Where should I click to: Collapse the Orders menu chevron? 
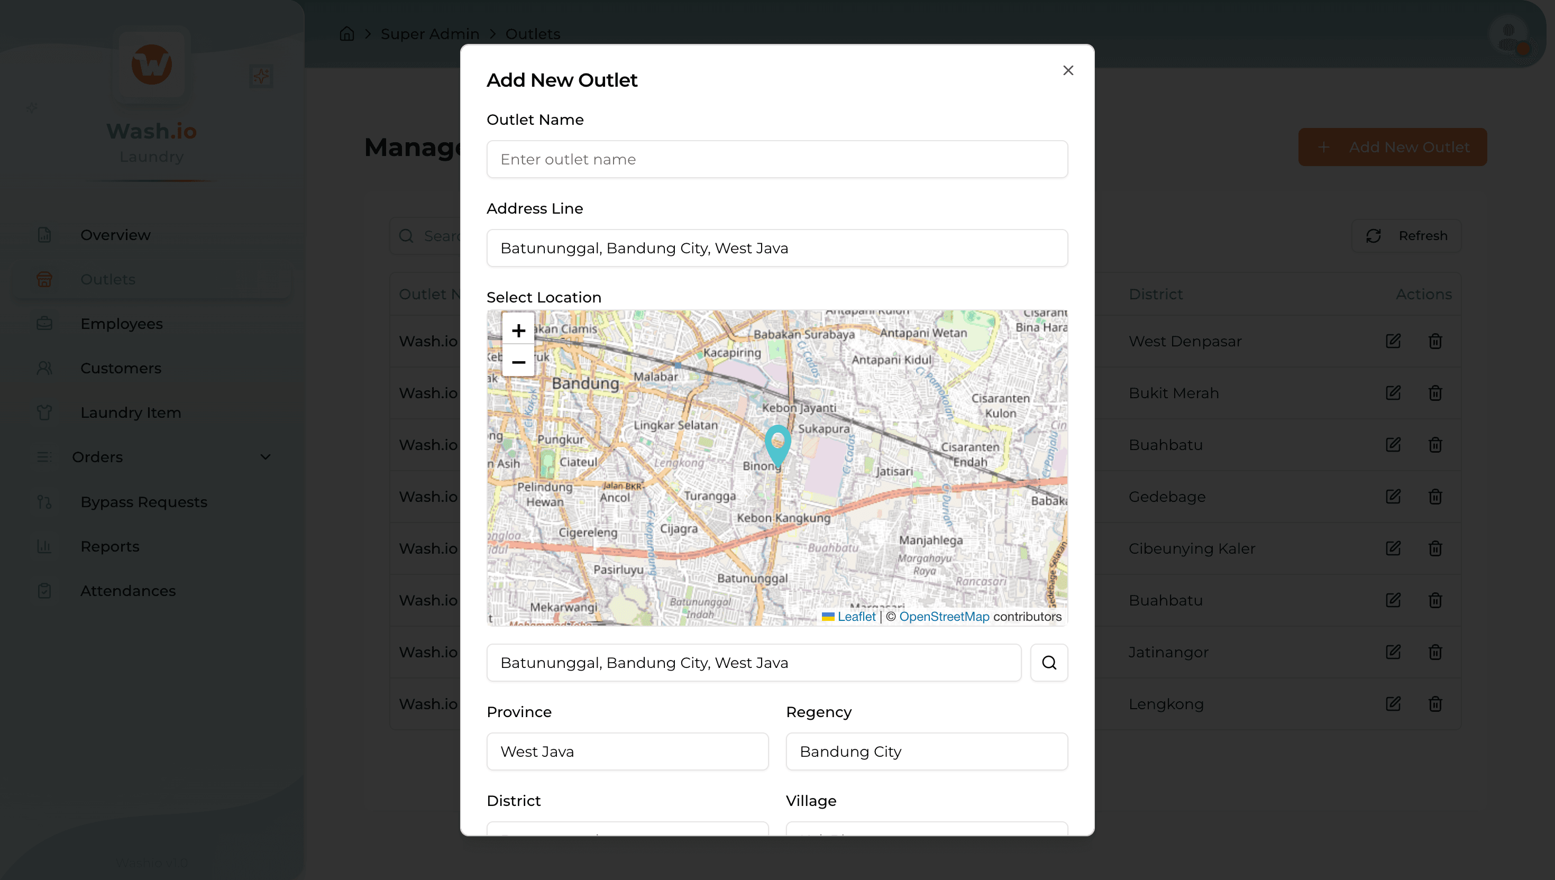pos(266,457)
